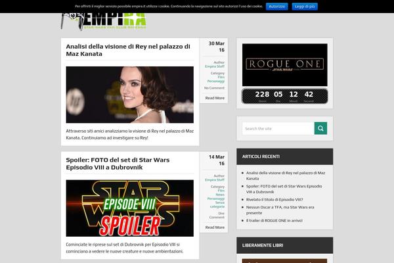Screen dimensions: 394x263
Task: Click Empira Staff author on 30 Mar post
Action: (x=215, y=66)
